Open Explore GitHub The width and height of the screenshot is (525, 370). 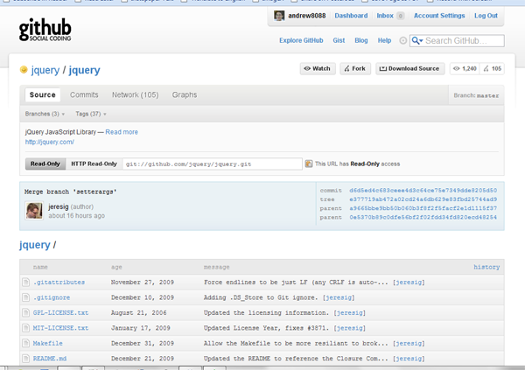click(x=301, y=40)
